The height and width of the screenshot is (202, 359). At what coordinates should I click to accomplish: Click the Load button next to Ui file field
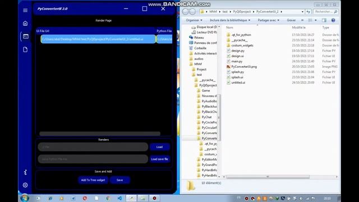pyautogui.click(x=159, y=147)
